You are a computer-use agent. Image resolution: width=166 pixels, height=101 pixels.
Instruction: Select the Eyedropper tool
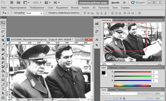coord(3,44)
